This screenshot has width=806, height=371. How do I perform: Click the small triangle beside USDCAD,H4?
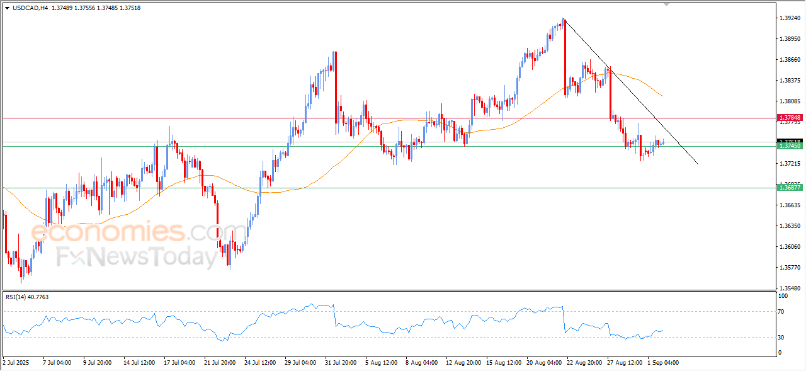(x=7, y=8)
